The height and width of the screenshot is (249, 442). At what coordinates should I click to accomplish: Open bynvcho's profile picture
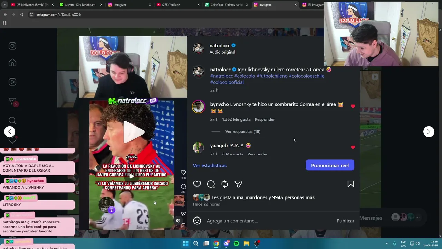point(198,107)
